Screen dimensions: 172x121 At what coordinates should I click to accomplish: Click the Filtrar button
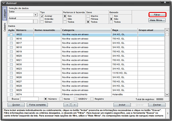[157, 15]
